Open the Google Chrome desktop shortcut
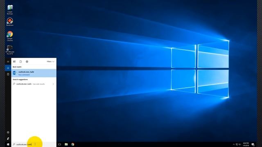This screenshot has width=262, height=147. 10,36
